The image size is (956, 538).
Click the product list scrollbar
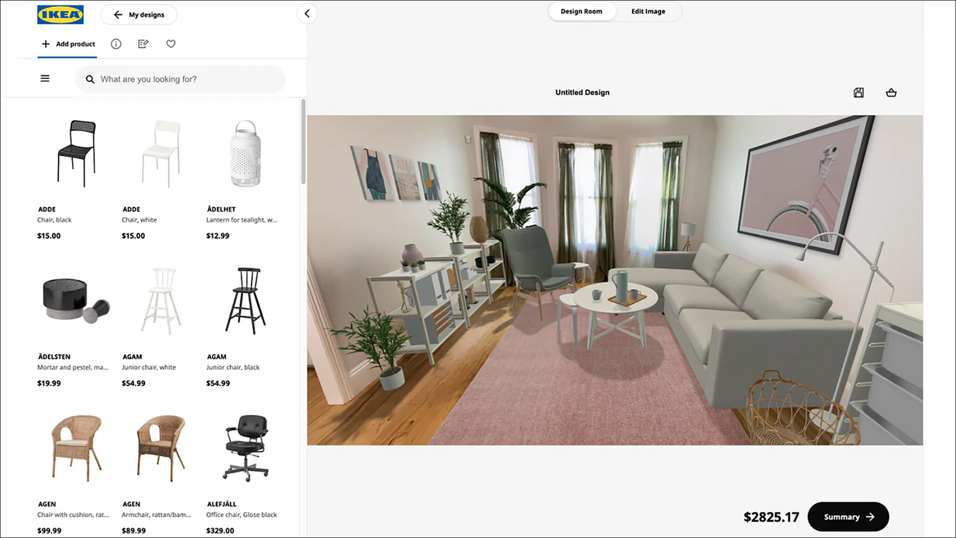303,142
